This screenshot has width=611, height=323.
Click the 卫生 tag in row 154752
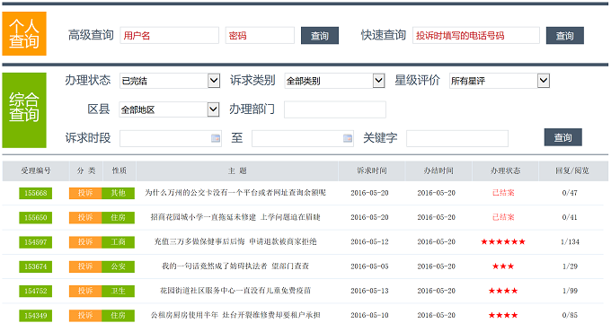click(118, 291)
